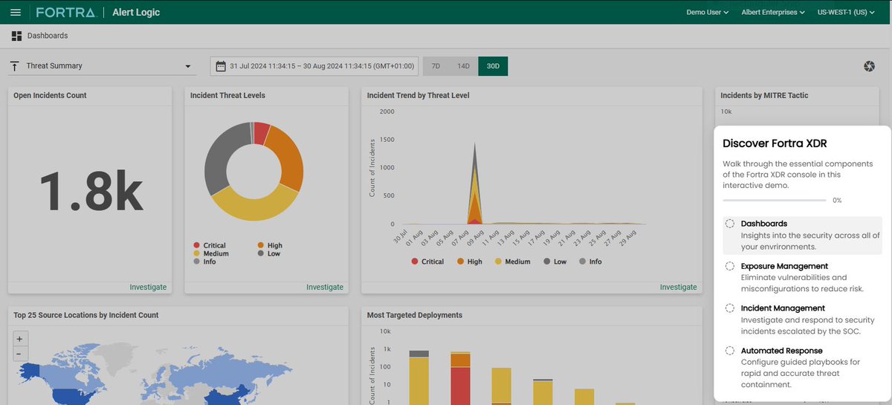Open the US-WEST-1 (US) region dropdown
Image resolution: width=892 pixels, height=405 pixels.
click(846, 13)
